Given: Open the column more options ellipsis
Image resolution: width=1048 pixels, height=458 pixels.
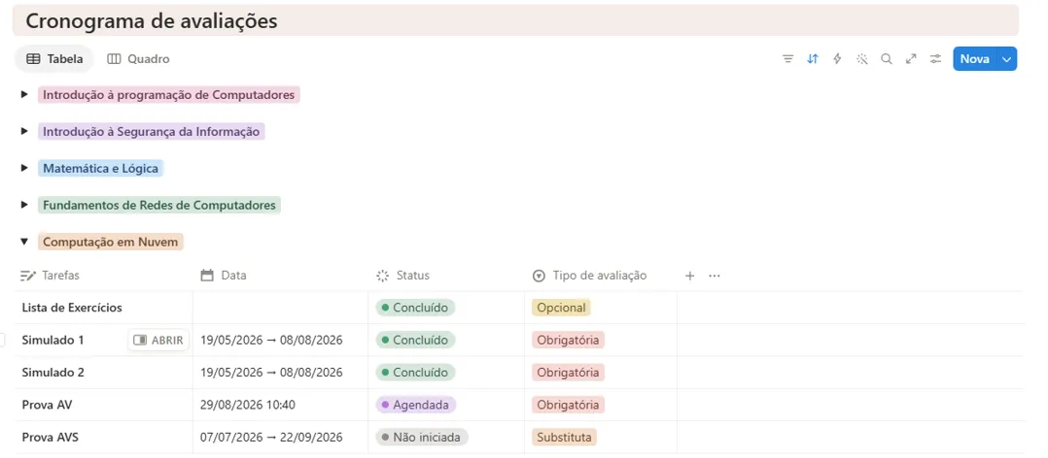Looking at the screenshot, I should coord(715,276).
